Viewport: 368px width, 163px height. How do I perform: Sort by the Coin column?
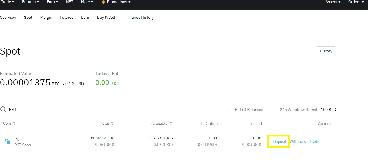coord(10,123)
